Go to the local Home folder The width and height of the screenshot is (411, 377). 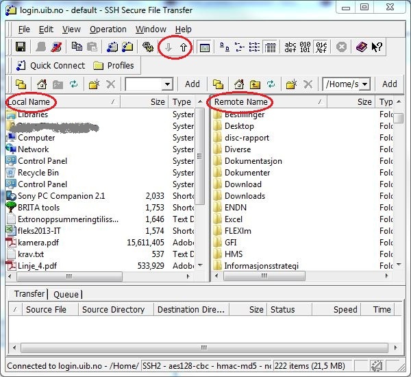point(41,84)
